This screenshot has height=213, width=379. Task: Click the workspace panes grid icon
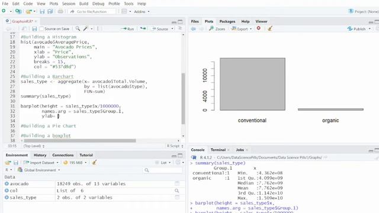[124, 11]
